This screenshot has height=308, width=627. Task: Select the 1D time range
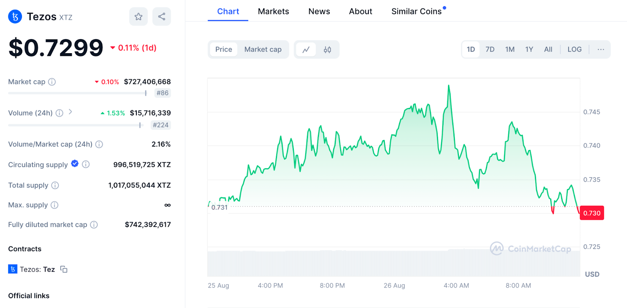[471, 50]
